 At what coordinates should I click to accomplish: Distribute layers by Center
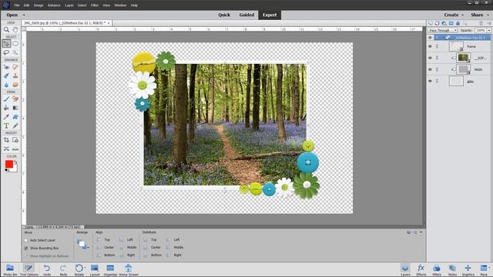pos(153,248)
